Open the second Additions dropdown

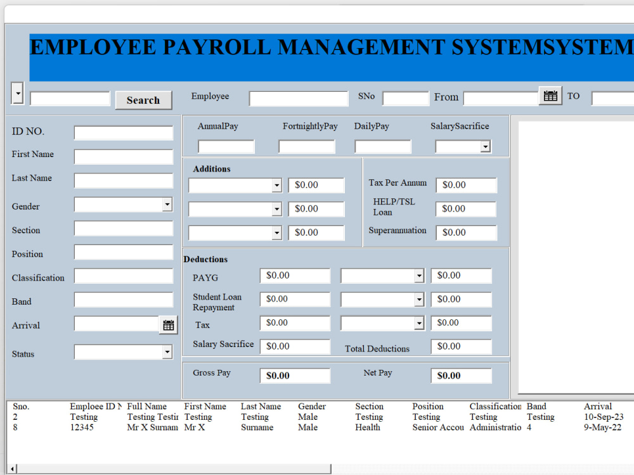coord(276,209)
